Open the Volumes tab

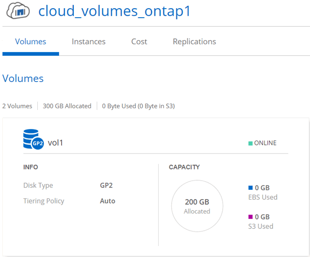(x=31, y=41)
